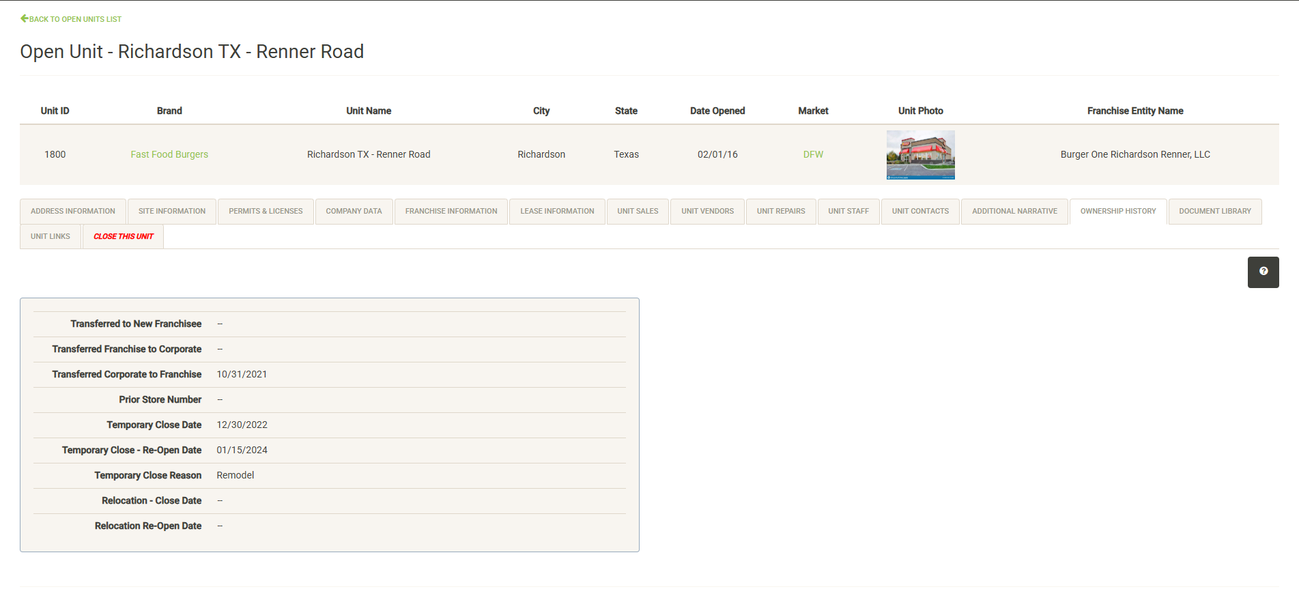
Task: Click the help question mark icon
Action: 1263,272
